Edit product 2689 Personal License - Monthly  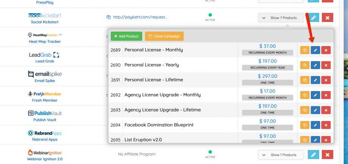[x=315, y=50]
